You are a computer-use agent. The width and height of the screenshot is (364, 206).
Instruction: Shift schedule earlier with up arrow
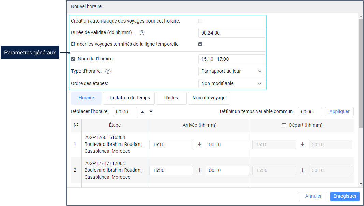[142, 112]
